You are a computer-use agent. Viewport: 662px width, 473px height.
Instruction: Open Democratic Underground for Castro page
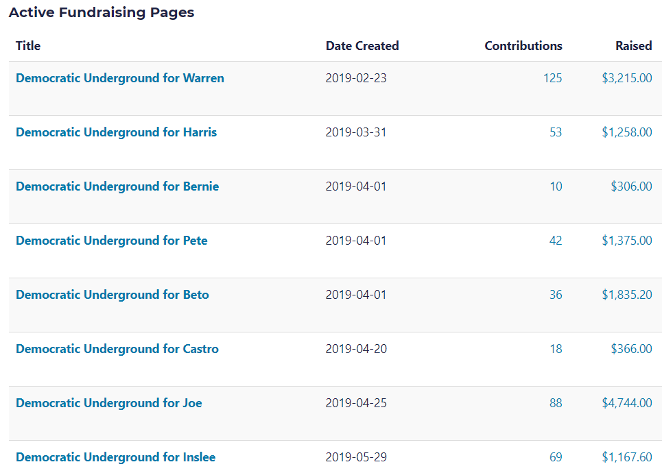click(x=117, y=349)
